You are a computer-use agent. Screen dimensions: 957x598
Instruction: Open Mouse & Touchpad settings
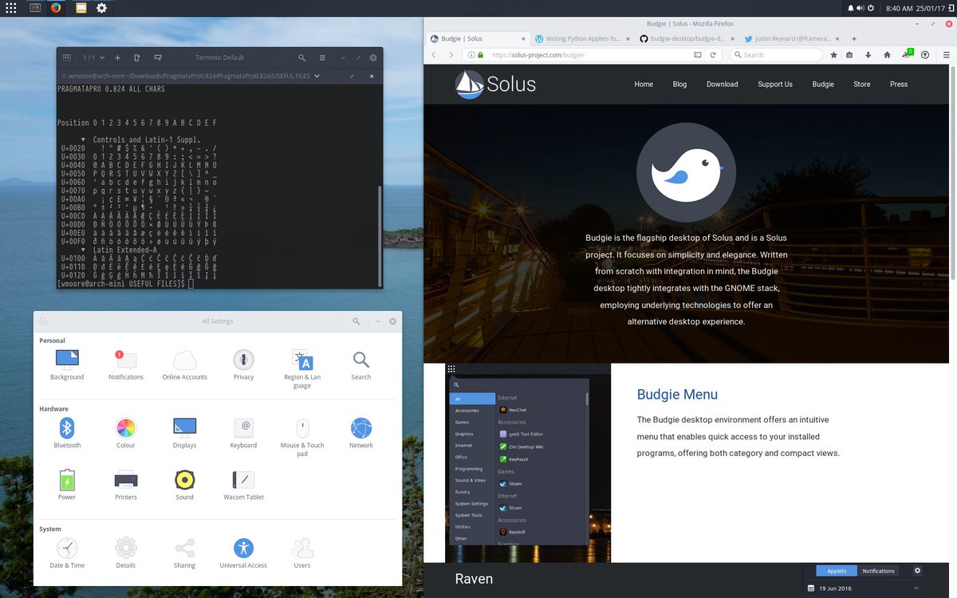pos(302,437)
